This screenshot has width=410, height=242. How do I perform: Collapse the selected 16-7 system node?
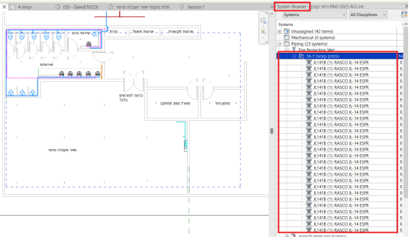294,56
